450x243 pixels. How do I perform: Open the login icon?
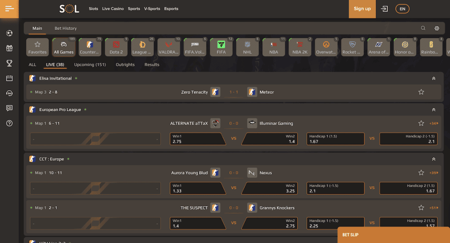click(x=384, y=9)
